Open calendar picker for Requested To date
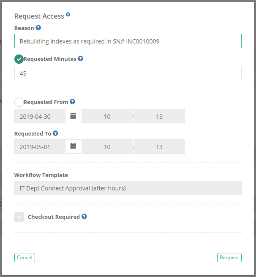This screenshot has width=256, height=277. point(73,147)
